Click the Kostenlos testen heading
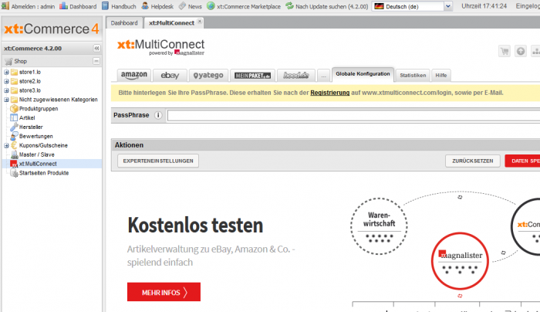Image resolution: width=540 pixels, height=312 pixels. tap(195, 226)
